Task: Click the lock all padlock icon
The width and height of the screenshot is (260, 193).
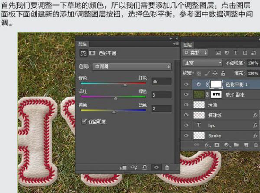Action: tap(223, 74)
